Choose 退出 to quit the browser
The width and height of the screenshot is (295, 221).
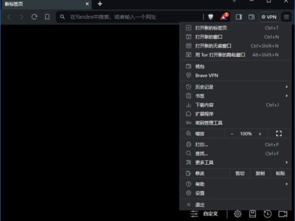pos(235,205)
